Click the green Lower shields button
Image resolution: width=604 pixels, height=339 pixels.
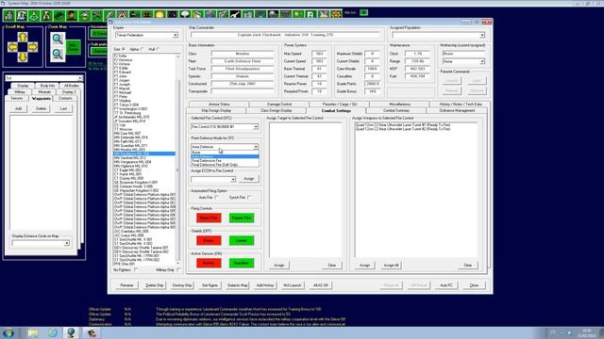click(x=242, y=241)
